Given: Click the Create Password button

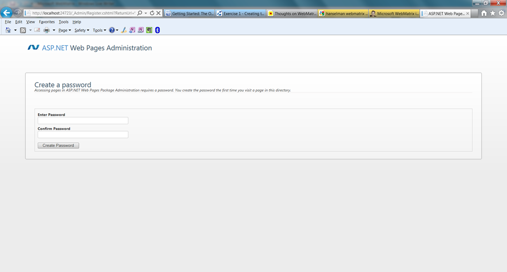Looking at the screenshot, I should [x=58, y=145].
